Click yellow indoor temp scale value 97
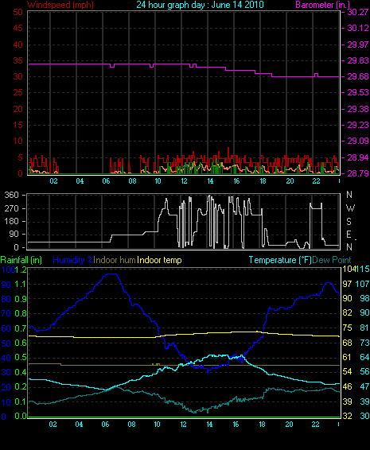 click(347, 284)
